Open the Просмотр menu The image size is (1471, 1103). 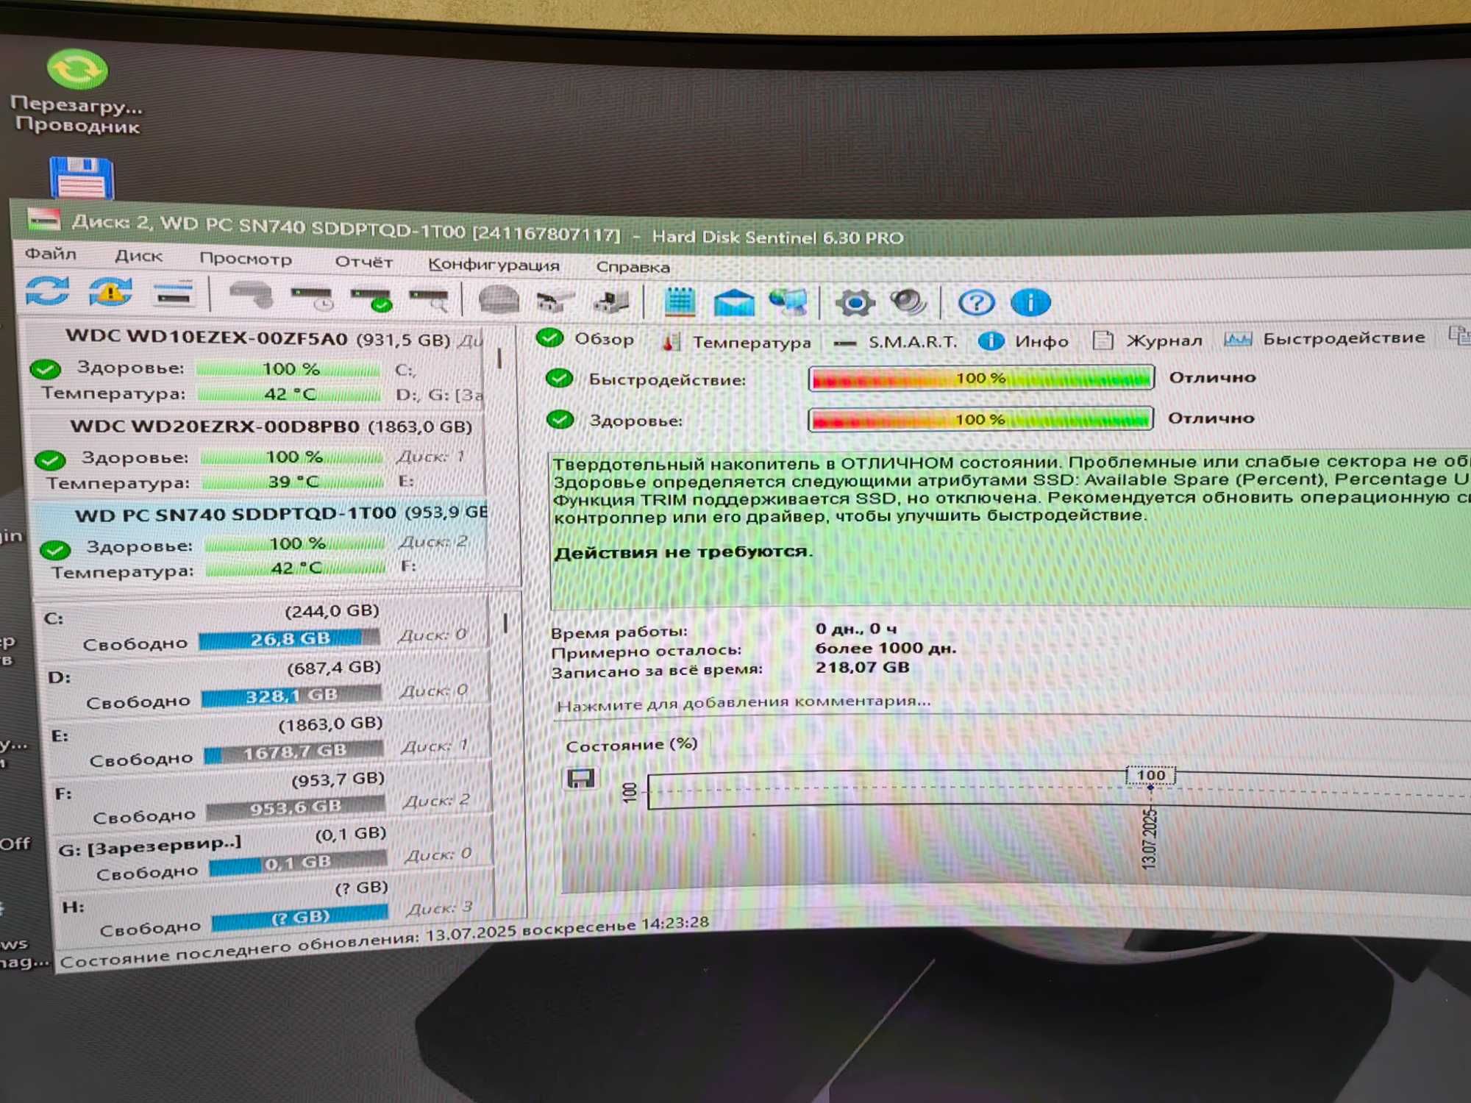click(246, 259)
